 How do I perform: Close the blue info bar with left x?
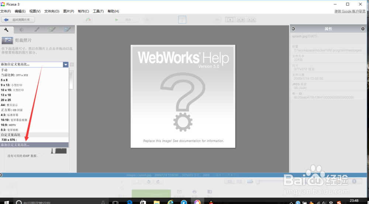(1, 175)
